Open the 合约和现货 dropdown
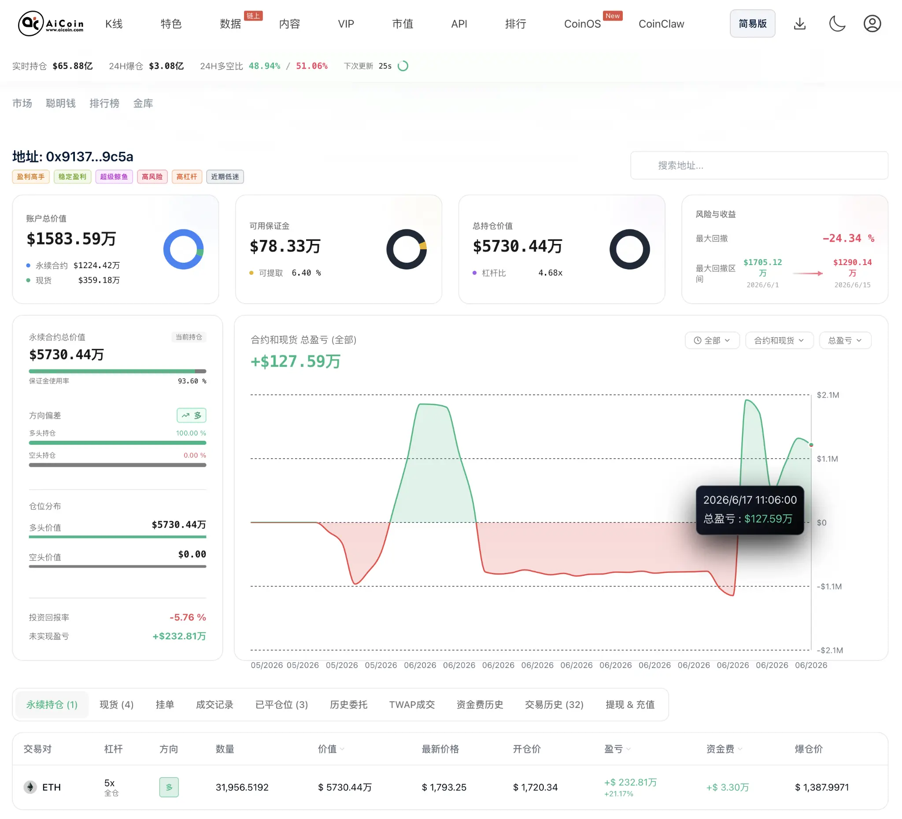The width and height of the screenshot is (902, 819). tap(779, 340)
